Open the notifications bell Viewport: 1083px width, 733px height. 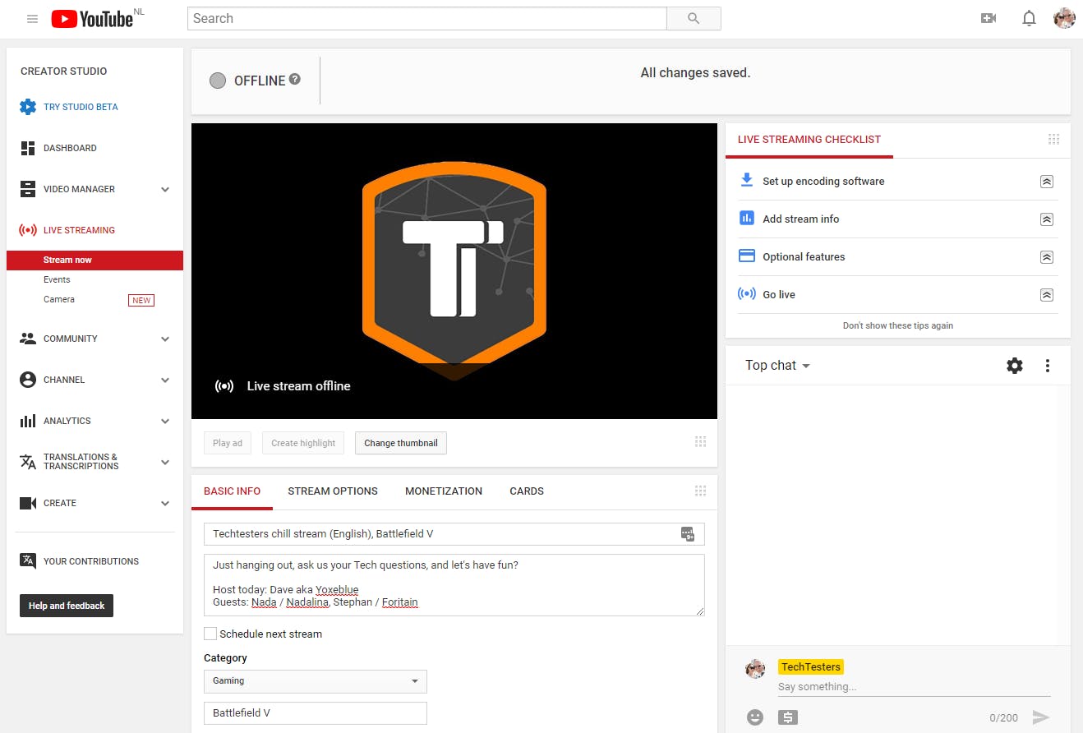1029,19
